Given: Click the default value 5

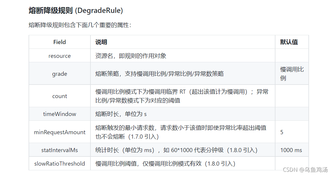Looking at the screenshot, I should pyautogui.click(x=282, y=132).
